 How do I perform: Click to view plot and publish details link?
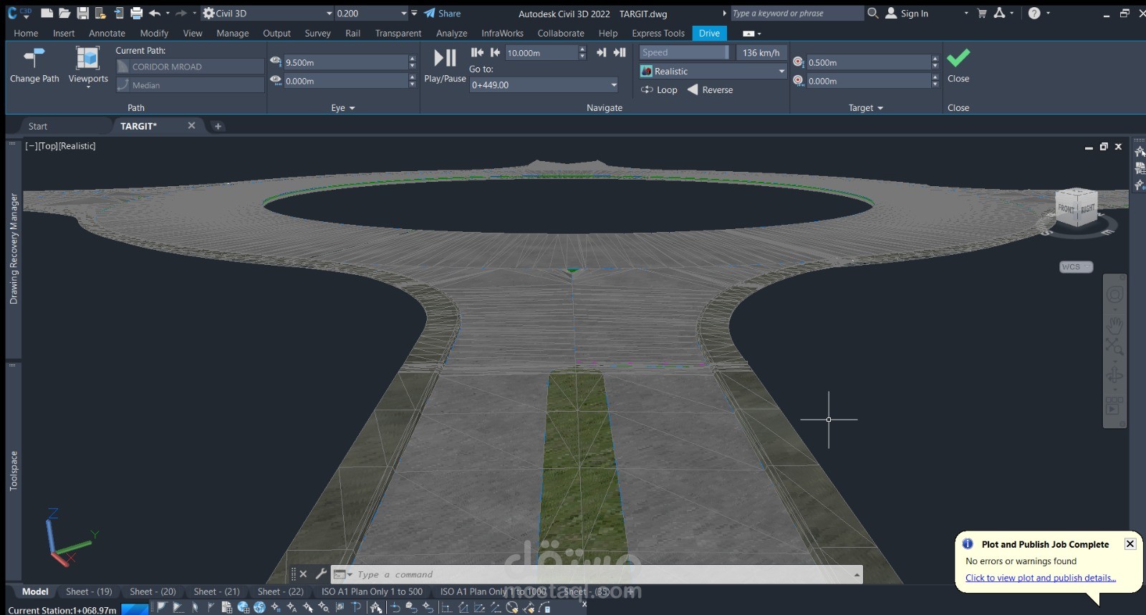tap(1040, 578)
